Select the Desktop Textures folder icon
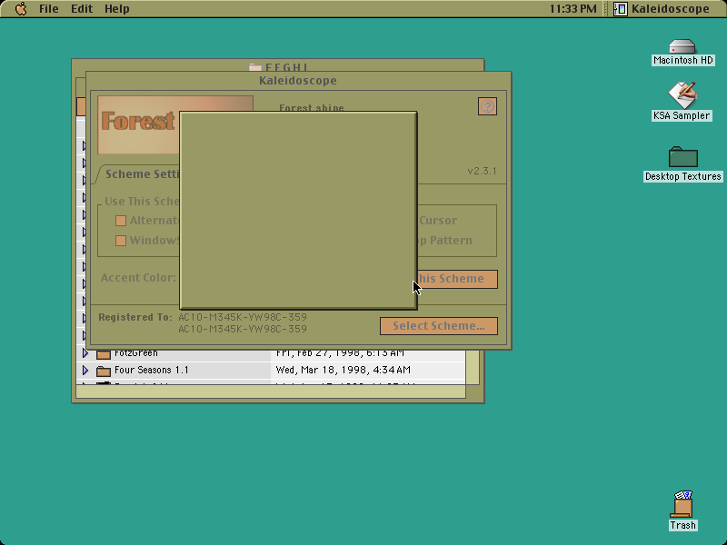 (x=683, y=156)
